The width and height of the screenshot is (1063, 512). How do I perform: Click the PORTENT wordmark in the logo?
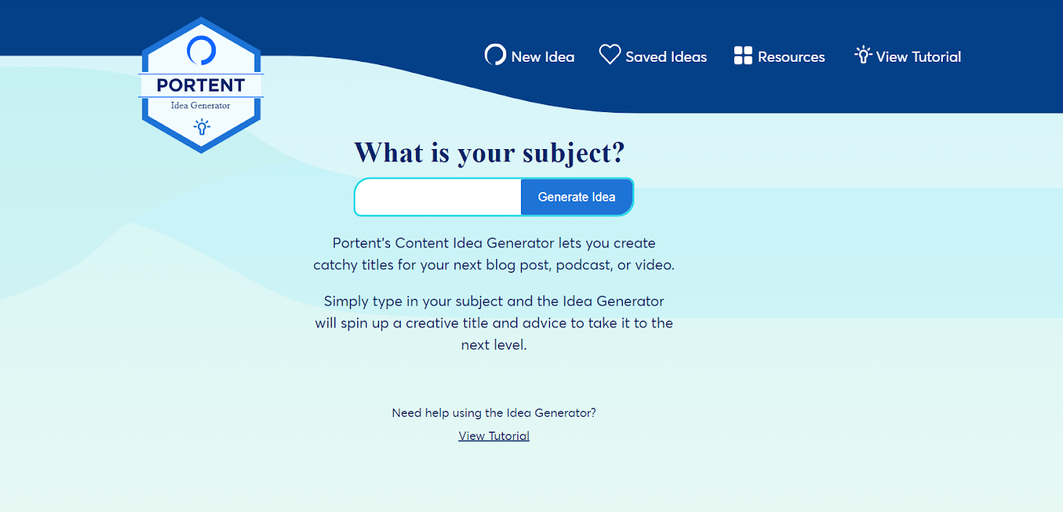point(201,85)
